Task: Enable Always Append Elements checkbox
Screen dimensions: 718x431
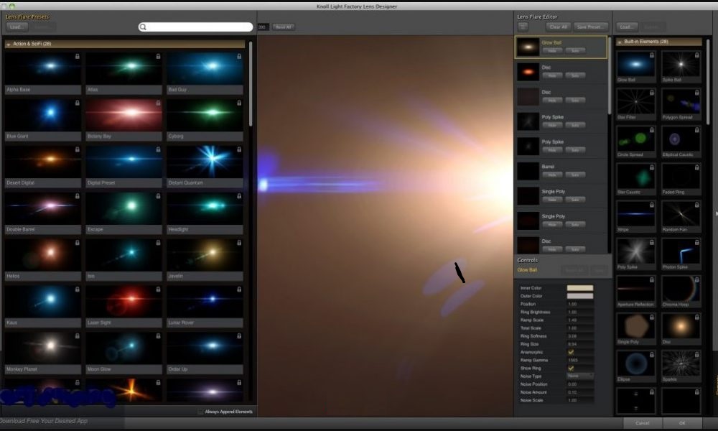Action: (x=200, y=412)
